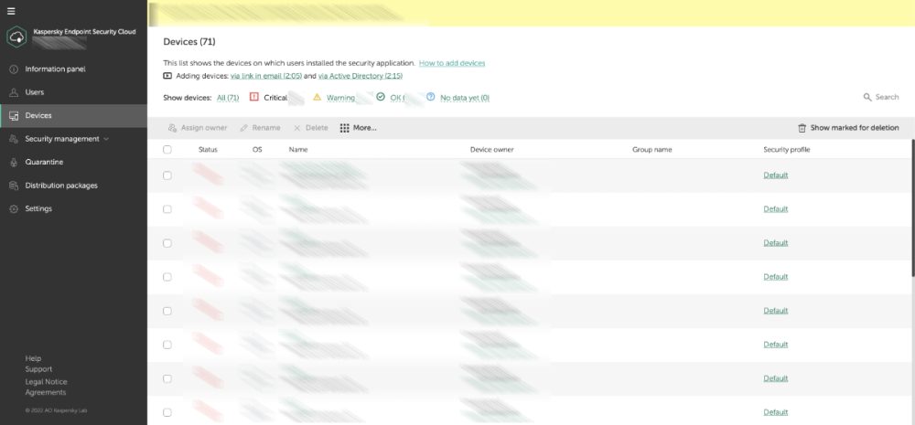Click the Devices (71) heading
915x425 pixels.
(189, 42)
